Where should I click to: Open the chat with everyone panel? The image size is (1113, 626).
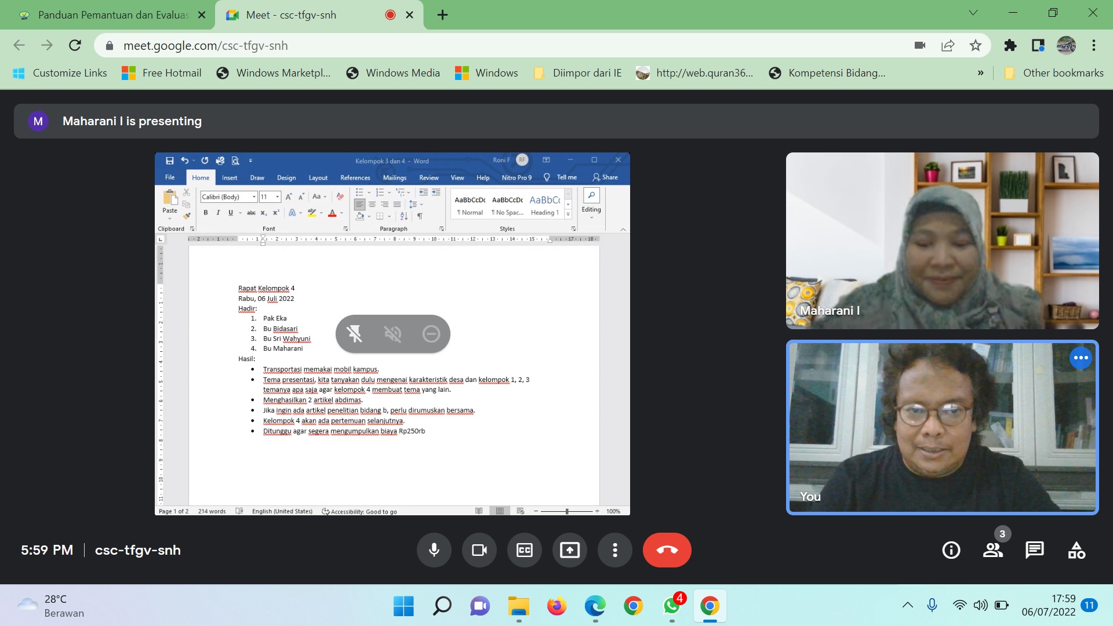[1034, 549]
